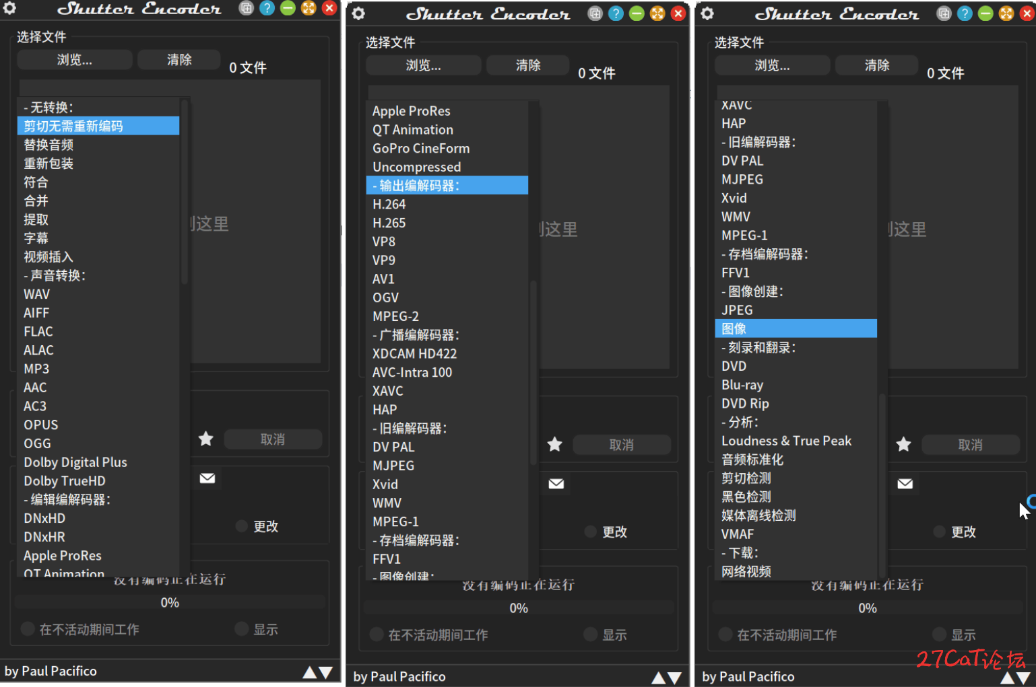Toggle 更改 option in middle window

click(x=591, y=532)
